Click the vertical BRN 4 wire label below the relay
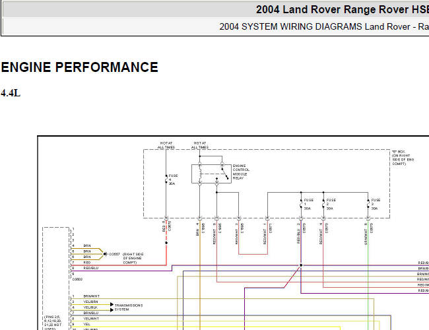This screenshot has width=429, height=330. [x=197, y=229]
